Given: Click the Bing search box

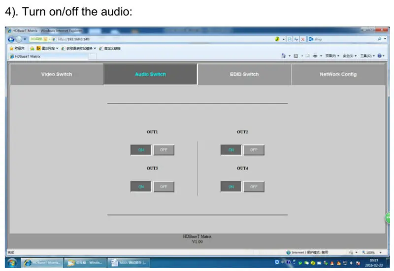Looking at the screenshot, I should pos(343,39).
